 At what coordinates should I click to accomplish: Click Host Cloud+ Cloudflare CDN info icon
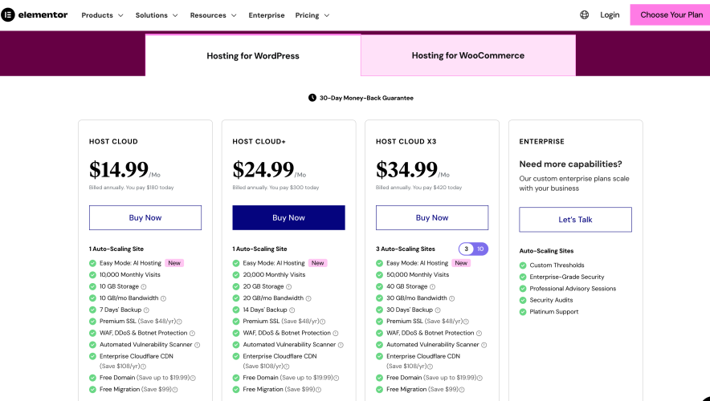coord(287,367)
